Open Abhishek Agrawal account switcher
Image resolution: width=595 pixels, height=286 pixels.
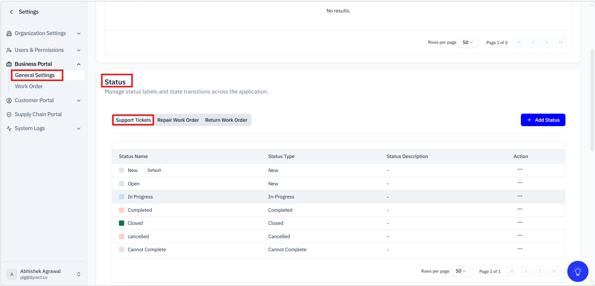tap(79, 274)
